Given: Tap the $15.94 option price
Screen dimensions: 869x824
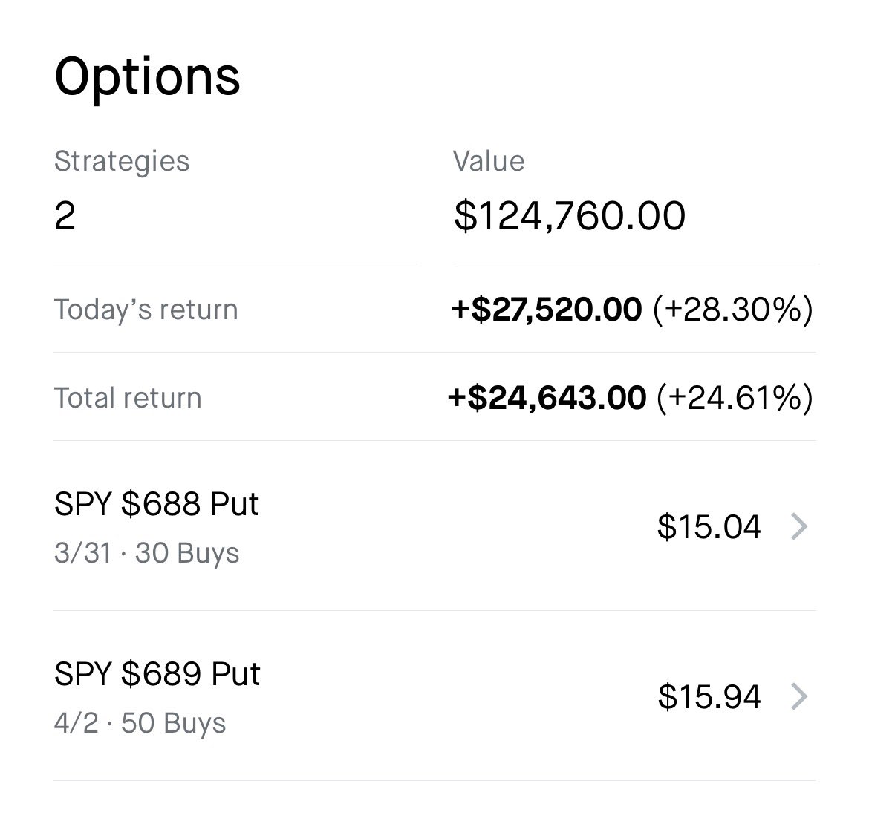Looking at the screenshot, I should 709,697.
